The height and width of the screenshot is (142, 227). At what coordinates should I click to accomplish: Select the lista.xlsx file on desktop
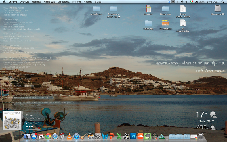pos(148,9)
